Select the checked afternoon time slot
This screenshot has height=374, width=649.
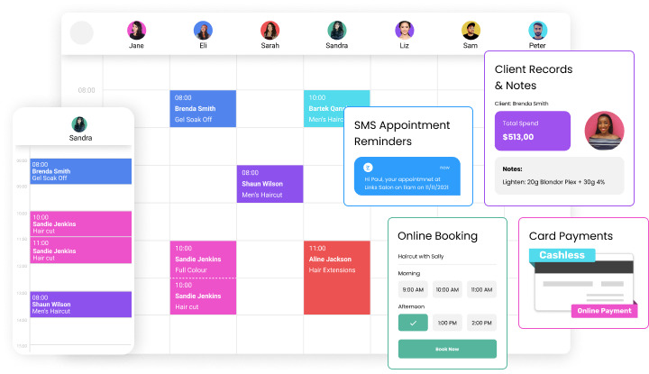click(x=412, y=322)
